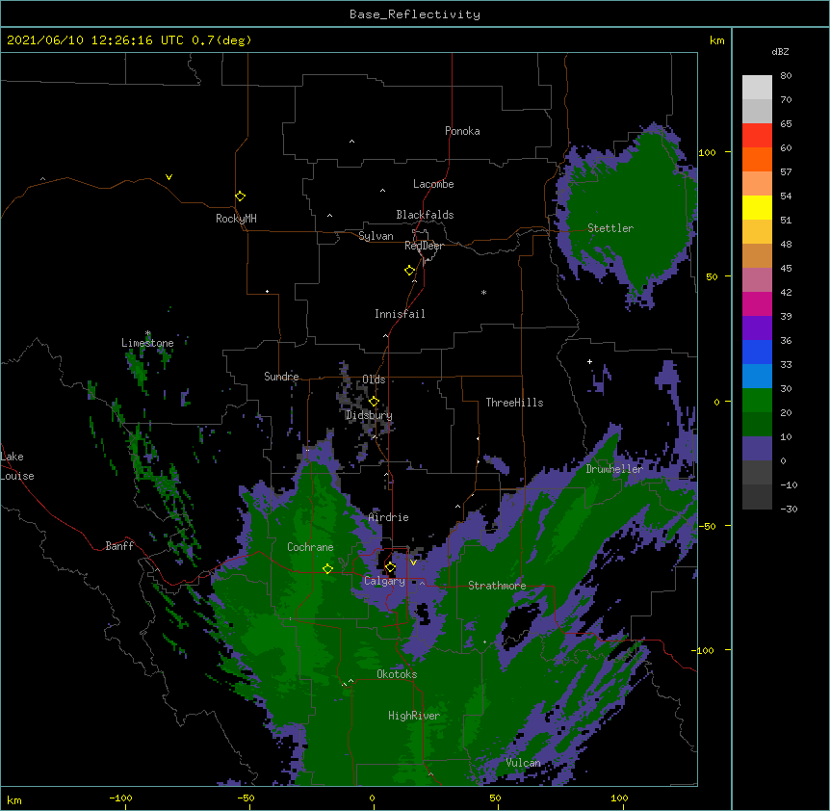The width and height of the screenshot is (830, 811).
Task: Click the km unit label in top-right
Action: click(x=717, y=40)
